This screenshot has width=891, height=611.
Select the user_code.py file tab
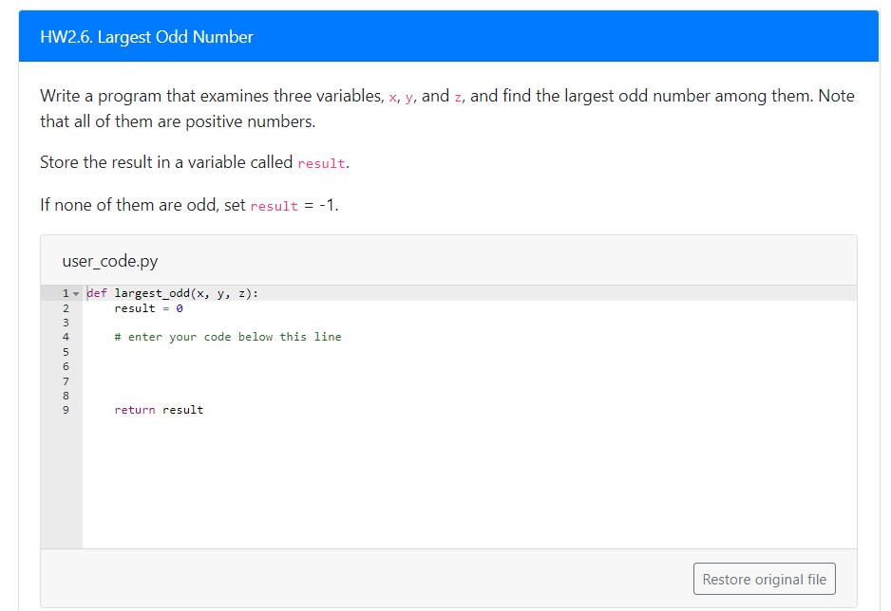pyautogui.click(x=99, y=261)
